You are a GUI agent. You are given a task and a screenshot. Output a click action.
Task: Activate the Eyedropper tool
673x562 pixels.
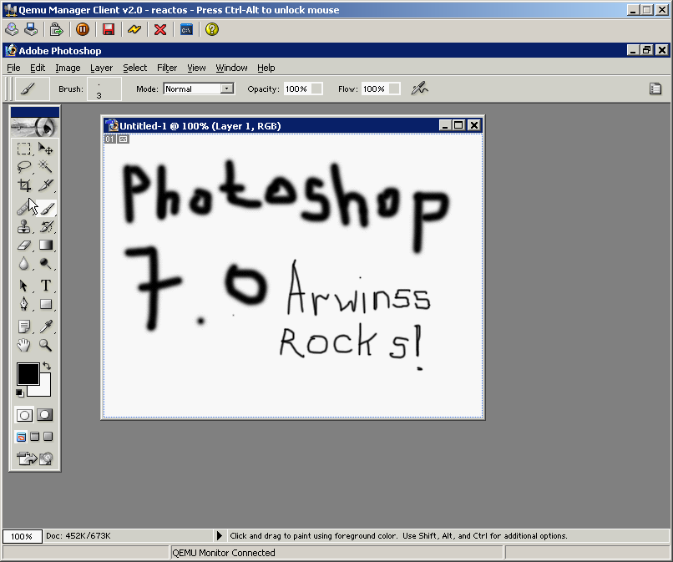[46, 326]
